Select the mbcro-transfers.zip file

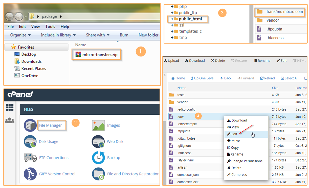click(97, 55)
